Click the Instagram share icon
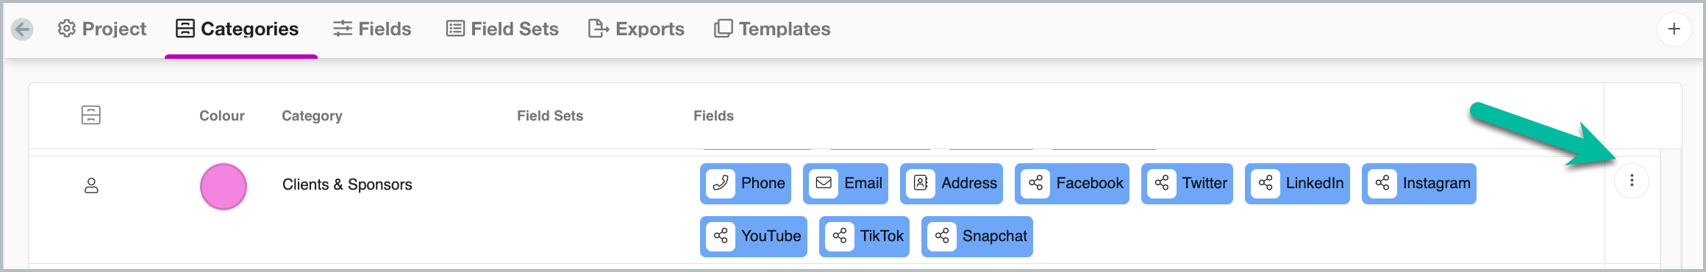 [1382, 183]
